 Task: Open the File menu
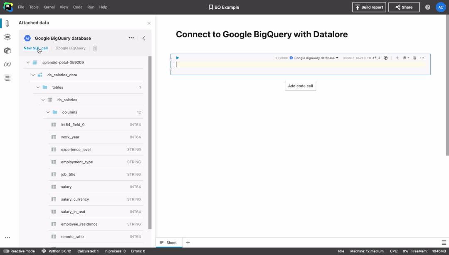(21, 7)
